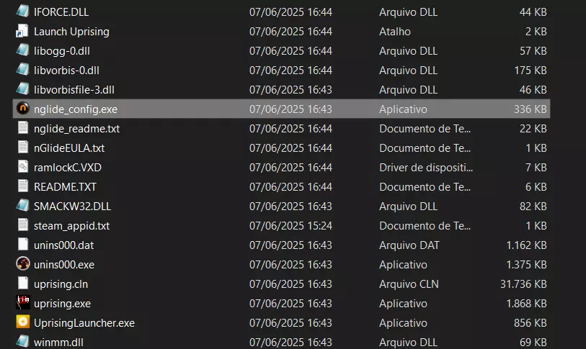This screenshot has width=586, height=349.
Task: Click the IFORCE.DLL file icon
Action: (x=23, y=12)
